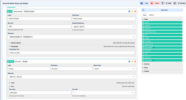This screenshot has height=100, width=186.
Task: Open the Help link
Action: tap(168, 3)
